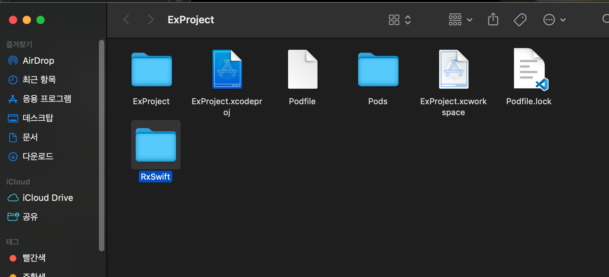The height and width of the screenshot is (277, 609).
Task: Go forward with the right chevron
Action: (151, 20)
